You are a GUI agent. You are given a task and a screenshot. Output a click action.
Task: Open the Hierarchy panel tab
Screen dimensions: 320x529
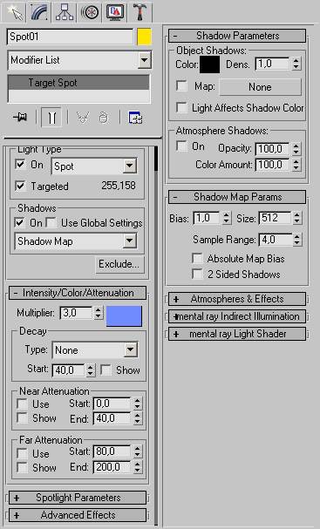[x=65, y=12]
